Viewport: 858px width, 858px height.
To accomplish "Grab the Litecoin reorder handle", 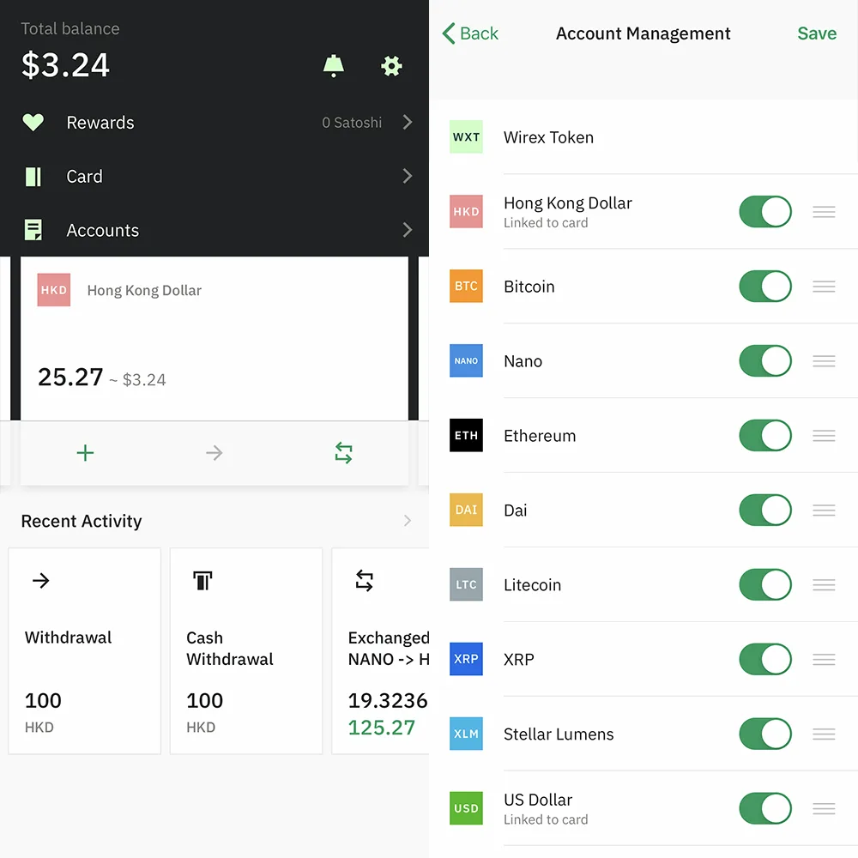I will point(824,584).
